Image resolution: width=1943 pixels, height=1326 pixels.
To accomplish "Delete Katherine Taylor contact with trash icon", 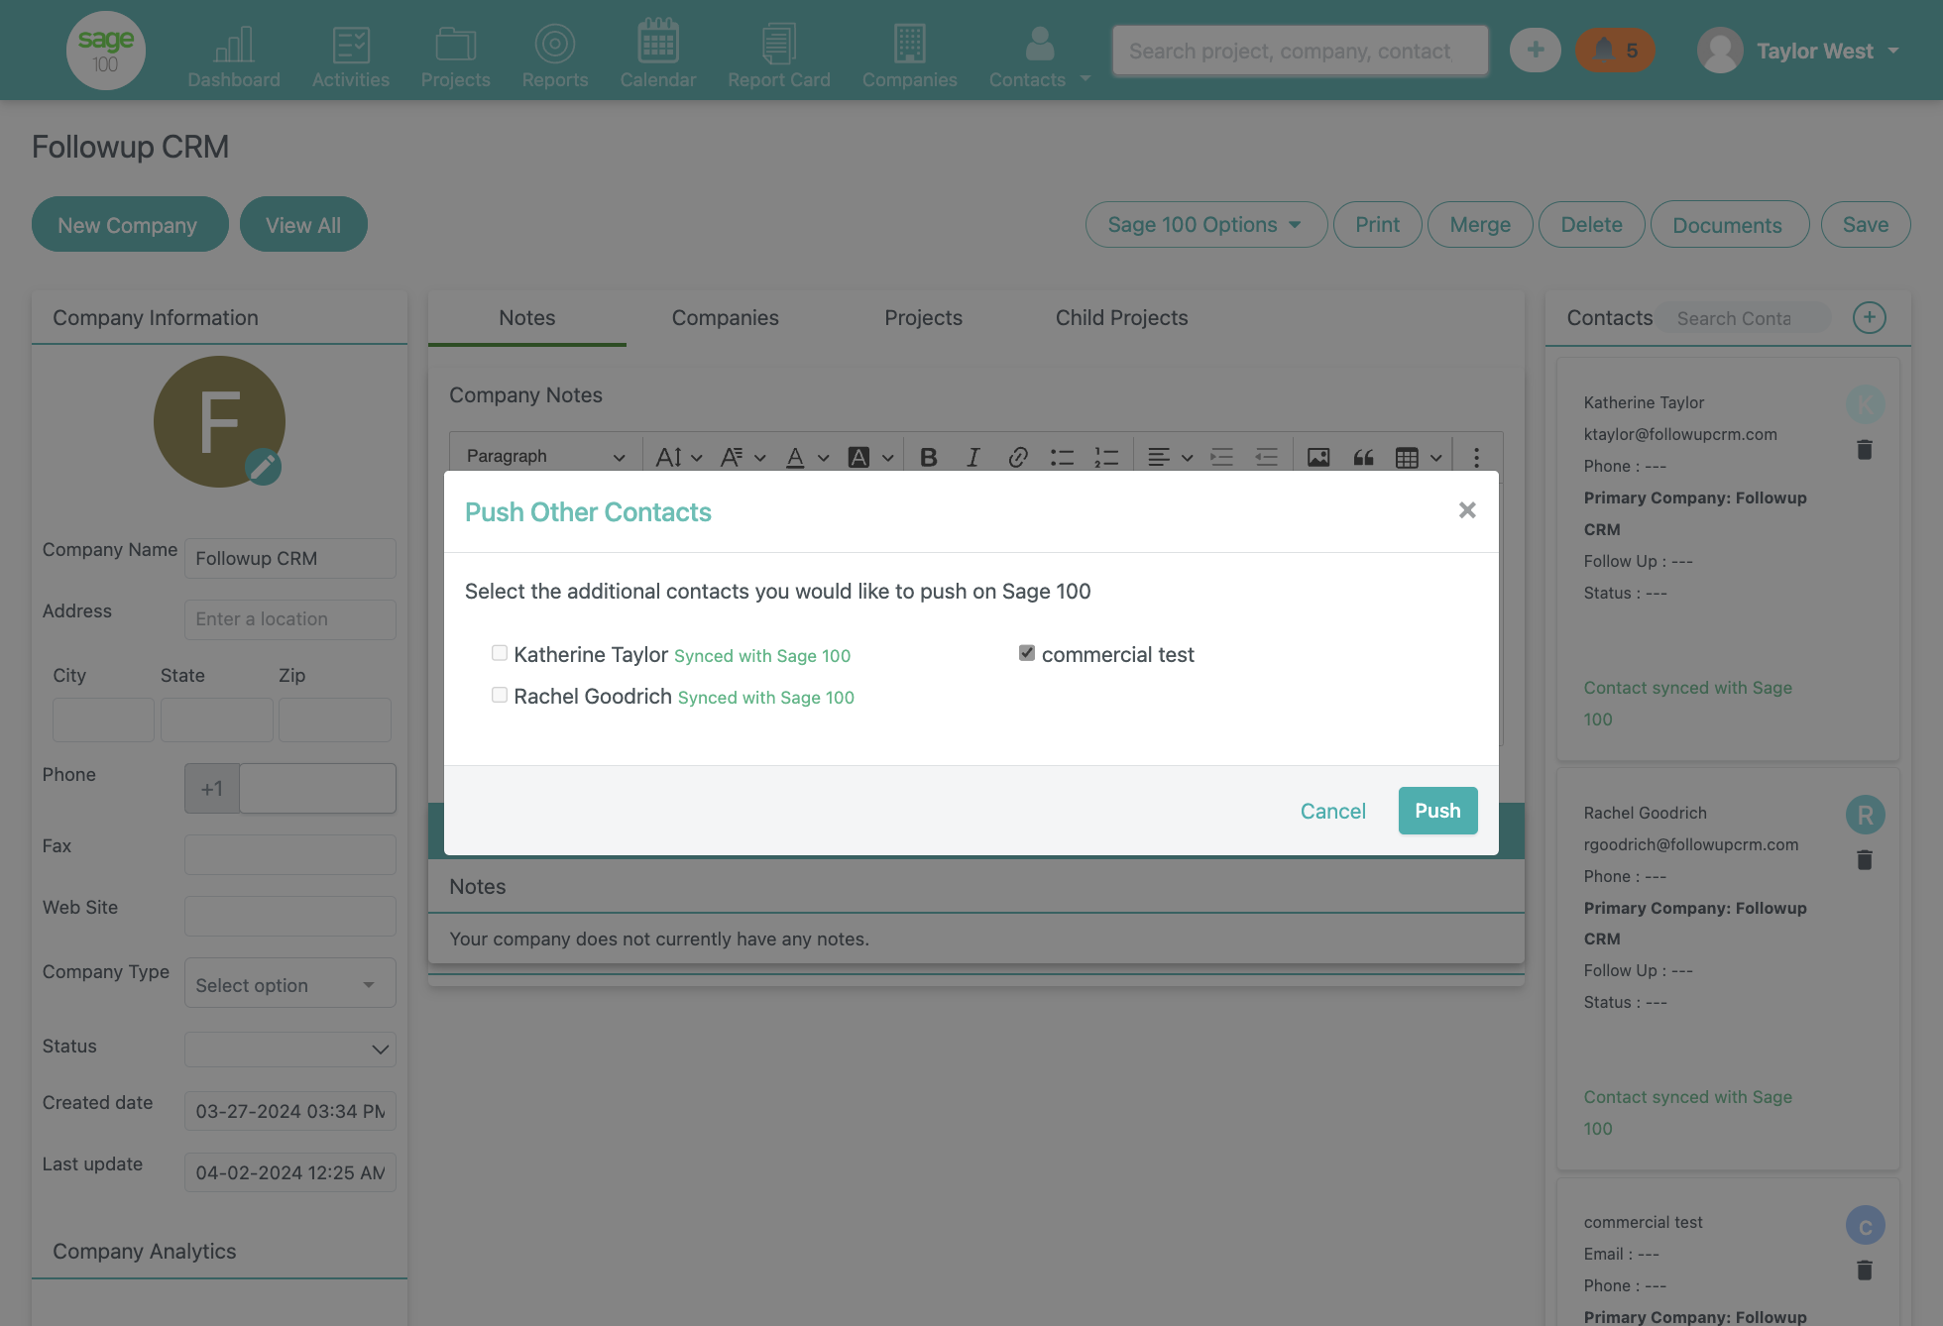I will tap(1865, 450).
